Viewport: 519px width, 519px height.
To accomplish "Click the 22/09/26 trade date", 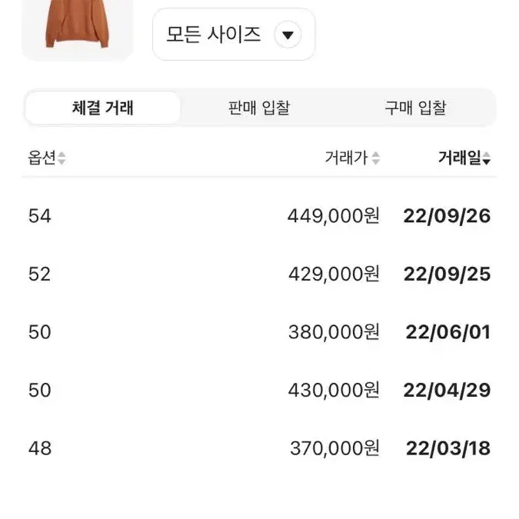I will pos(447,216).
